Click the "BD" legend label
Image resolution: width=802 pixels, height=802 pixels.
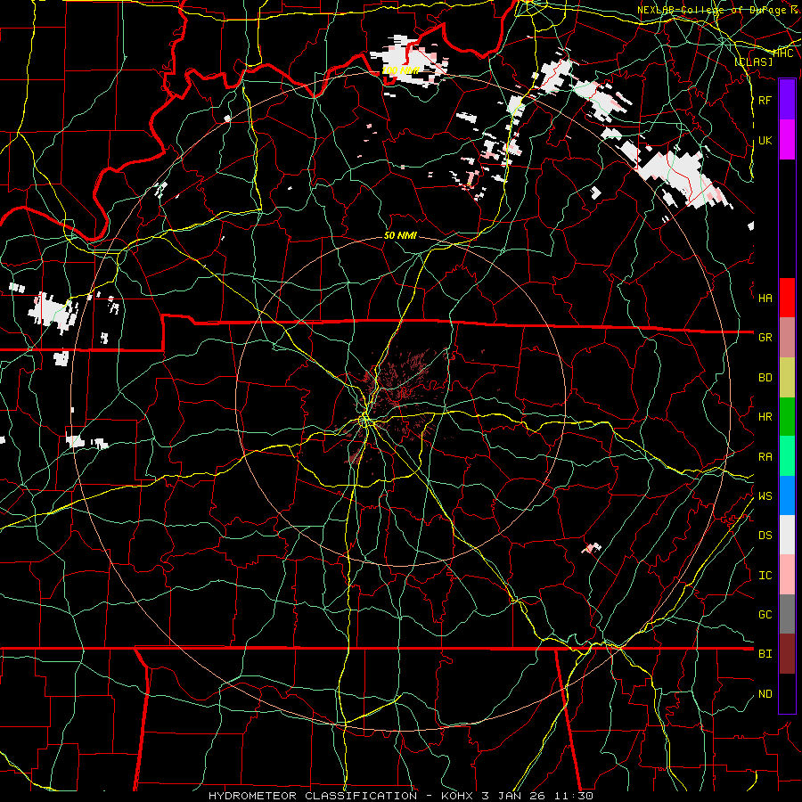(765, 377)
